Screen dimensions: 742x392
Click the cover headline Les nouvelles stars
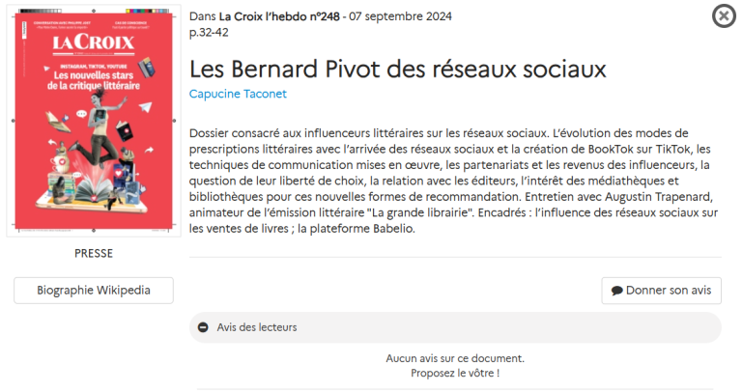(93, 75)
